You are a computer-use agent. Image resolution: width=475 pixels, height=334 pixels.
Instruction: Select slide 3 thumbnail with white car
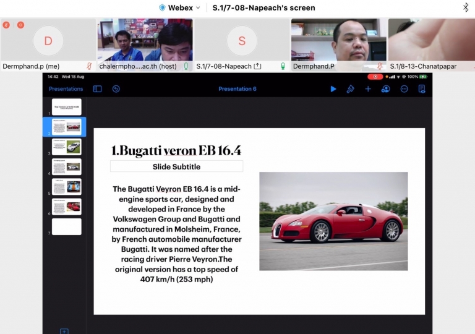[66, 147]
